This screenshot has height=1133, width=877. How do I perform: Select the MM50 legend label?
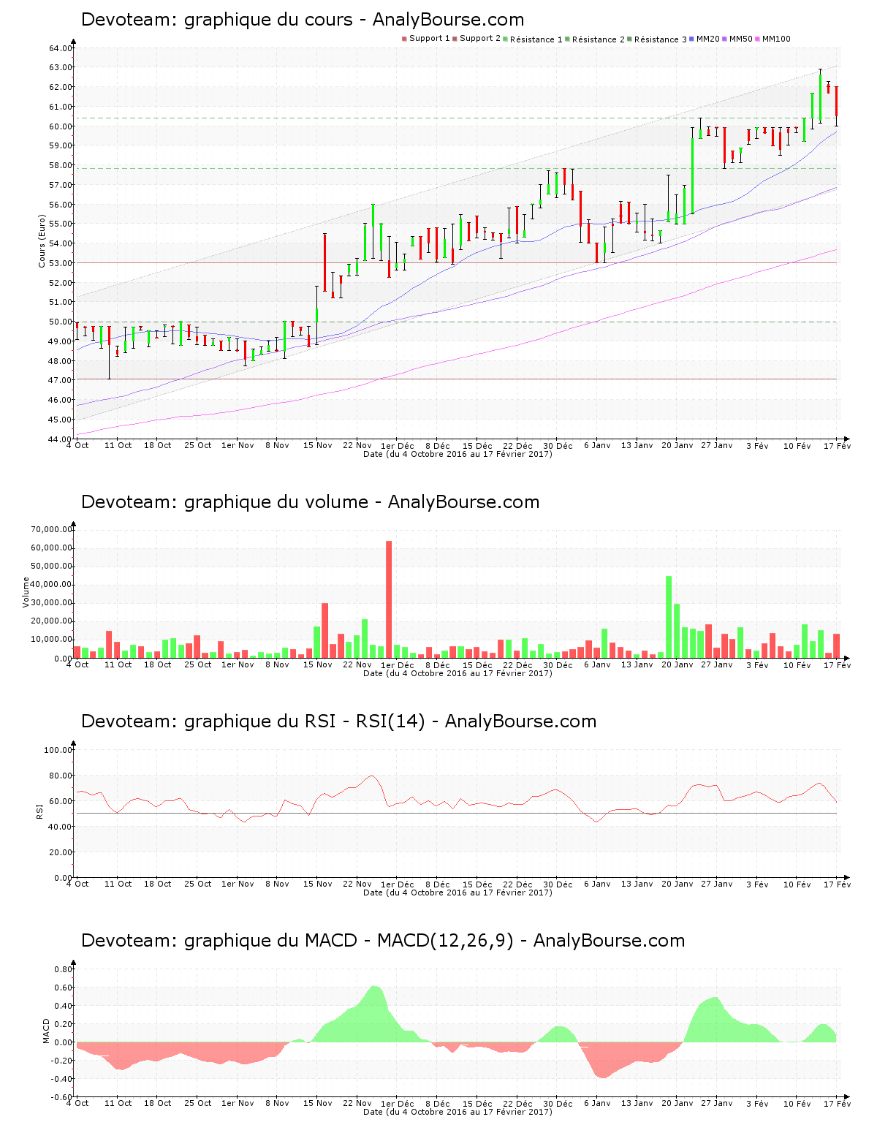741,39
